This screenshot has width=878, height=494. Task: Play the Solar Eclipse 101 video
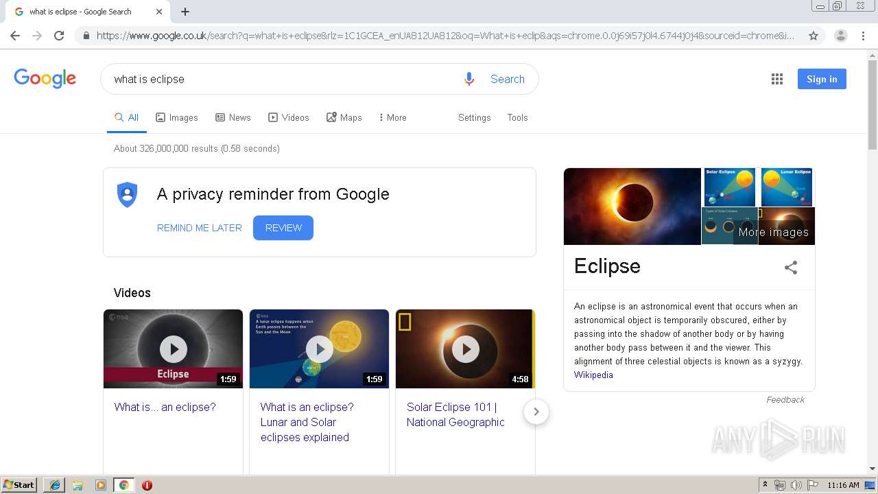[465, 349]
